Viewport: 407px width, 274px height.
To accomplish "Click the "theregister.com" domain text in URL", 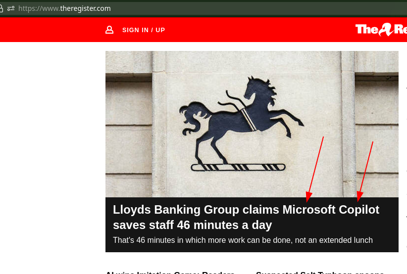I will point(85,8).
